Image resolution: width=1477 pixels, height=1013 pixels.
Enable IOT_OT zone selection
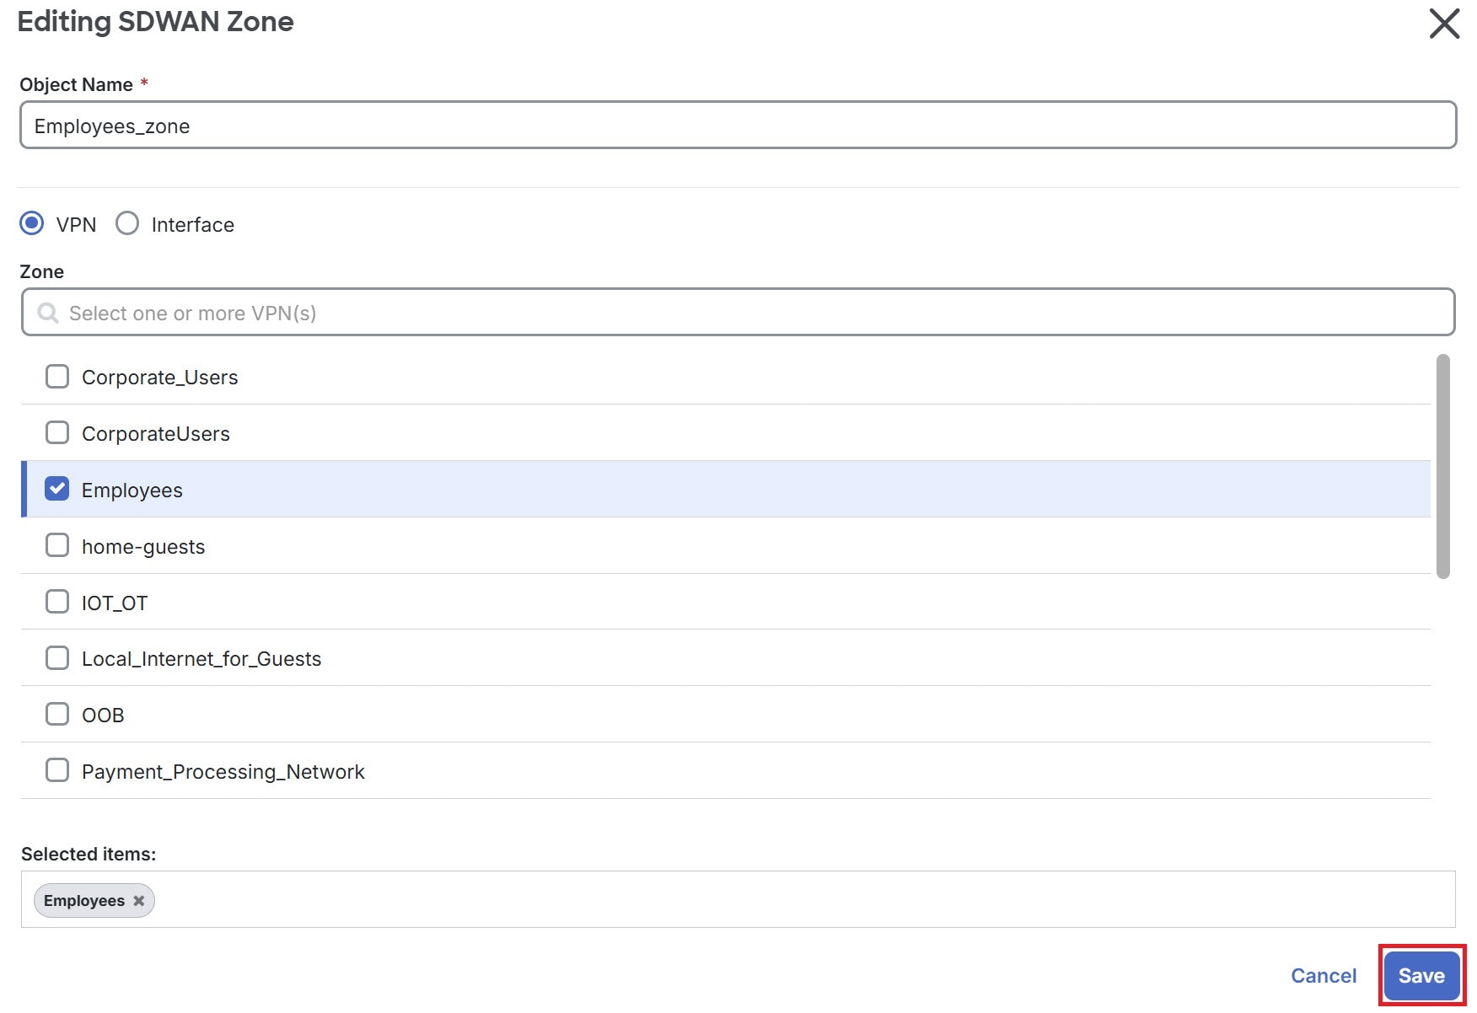click(x=56, y=601)
